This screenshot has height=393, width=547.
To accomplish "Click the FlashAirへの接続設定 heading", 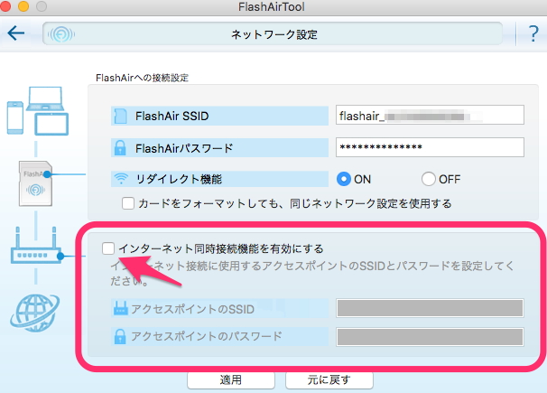I will 143,78.
